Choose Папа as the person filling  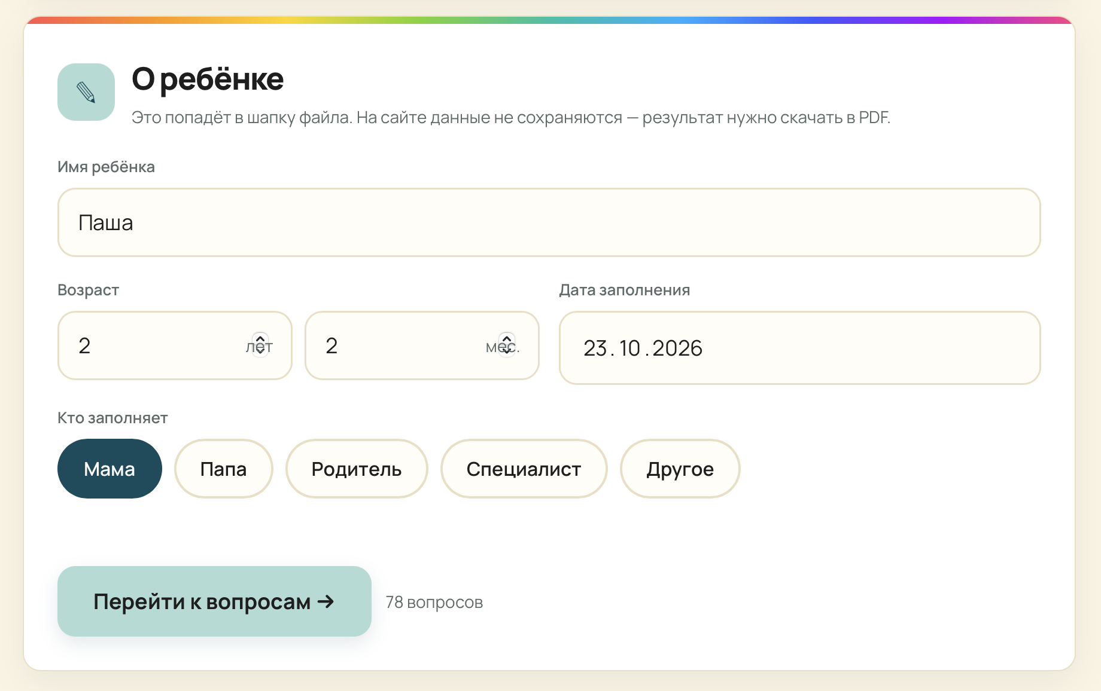(223, 469)
